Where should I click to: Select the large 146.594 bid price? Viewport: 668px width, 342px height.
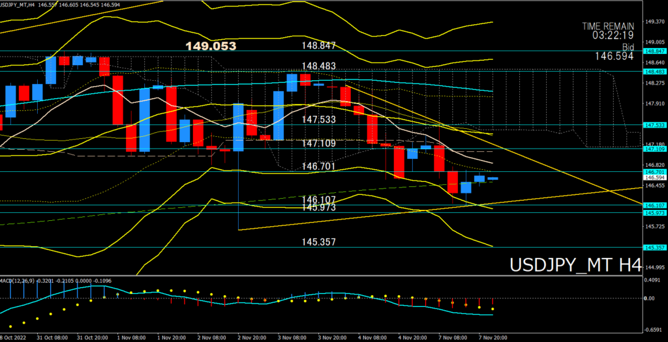(x=613, y=56)
